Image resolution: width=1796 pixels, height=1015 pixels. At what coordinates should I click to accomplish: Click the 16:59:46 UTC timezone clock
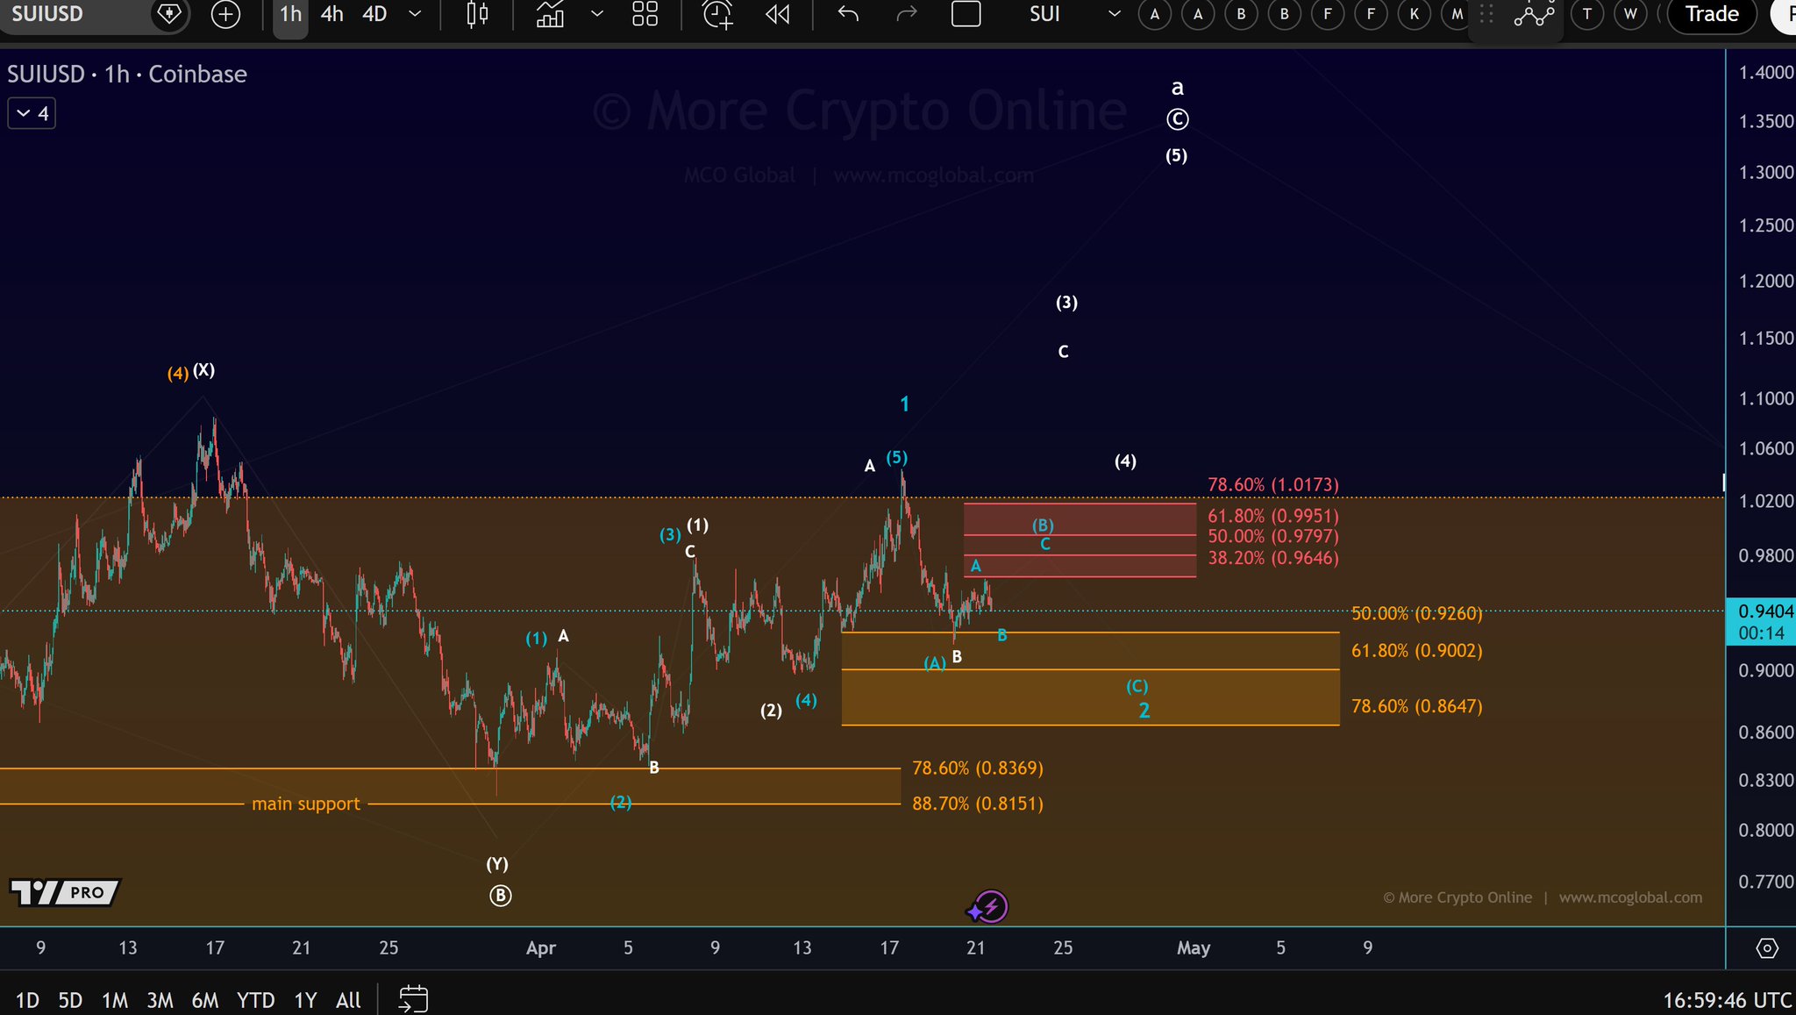pyautogui.click(x=1727, y=1000)
